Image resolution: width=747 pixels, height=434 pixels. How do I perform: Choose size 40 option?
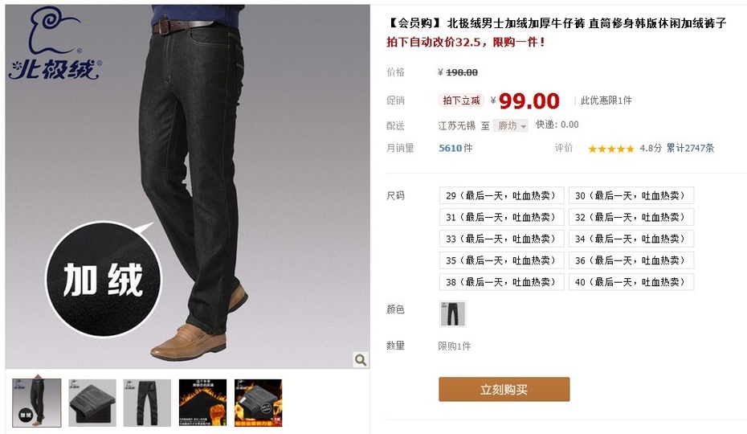click(631, 282)
